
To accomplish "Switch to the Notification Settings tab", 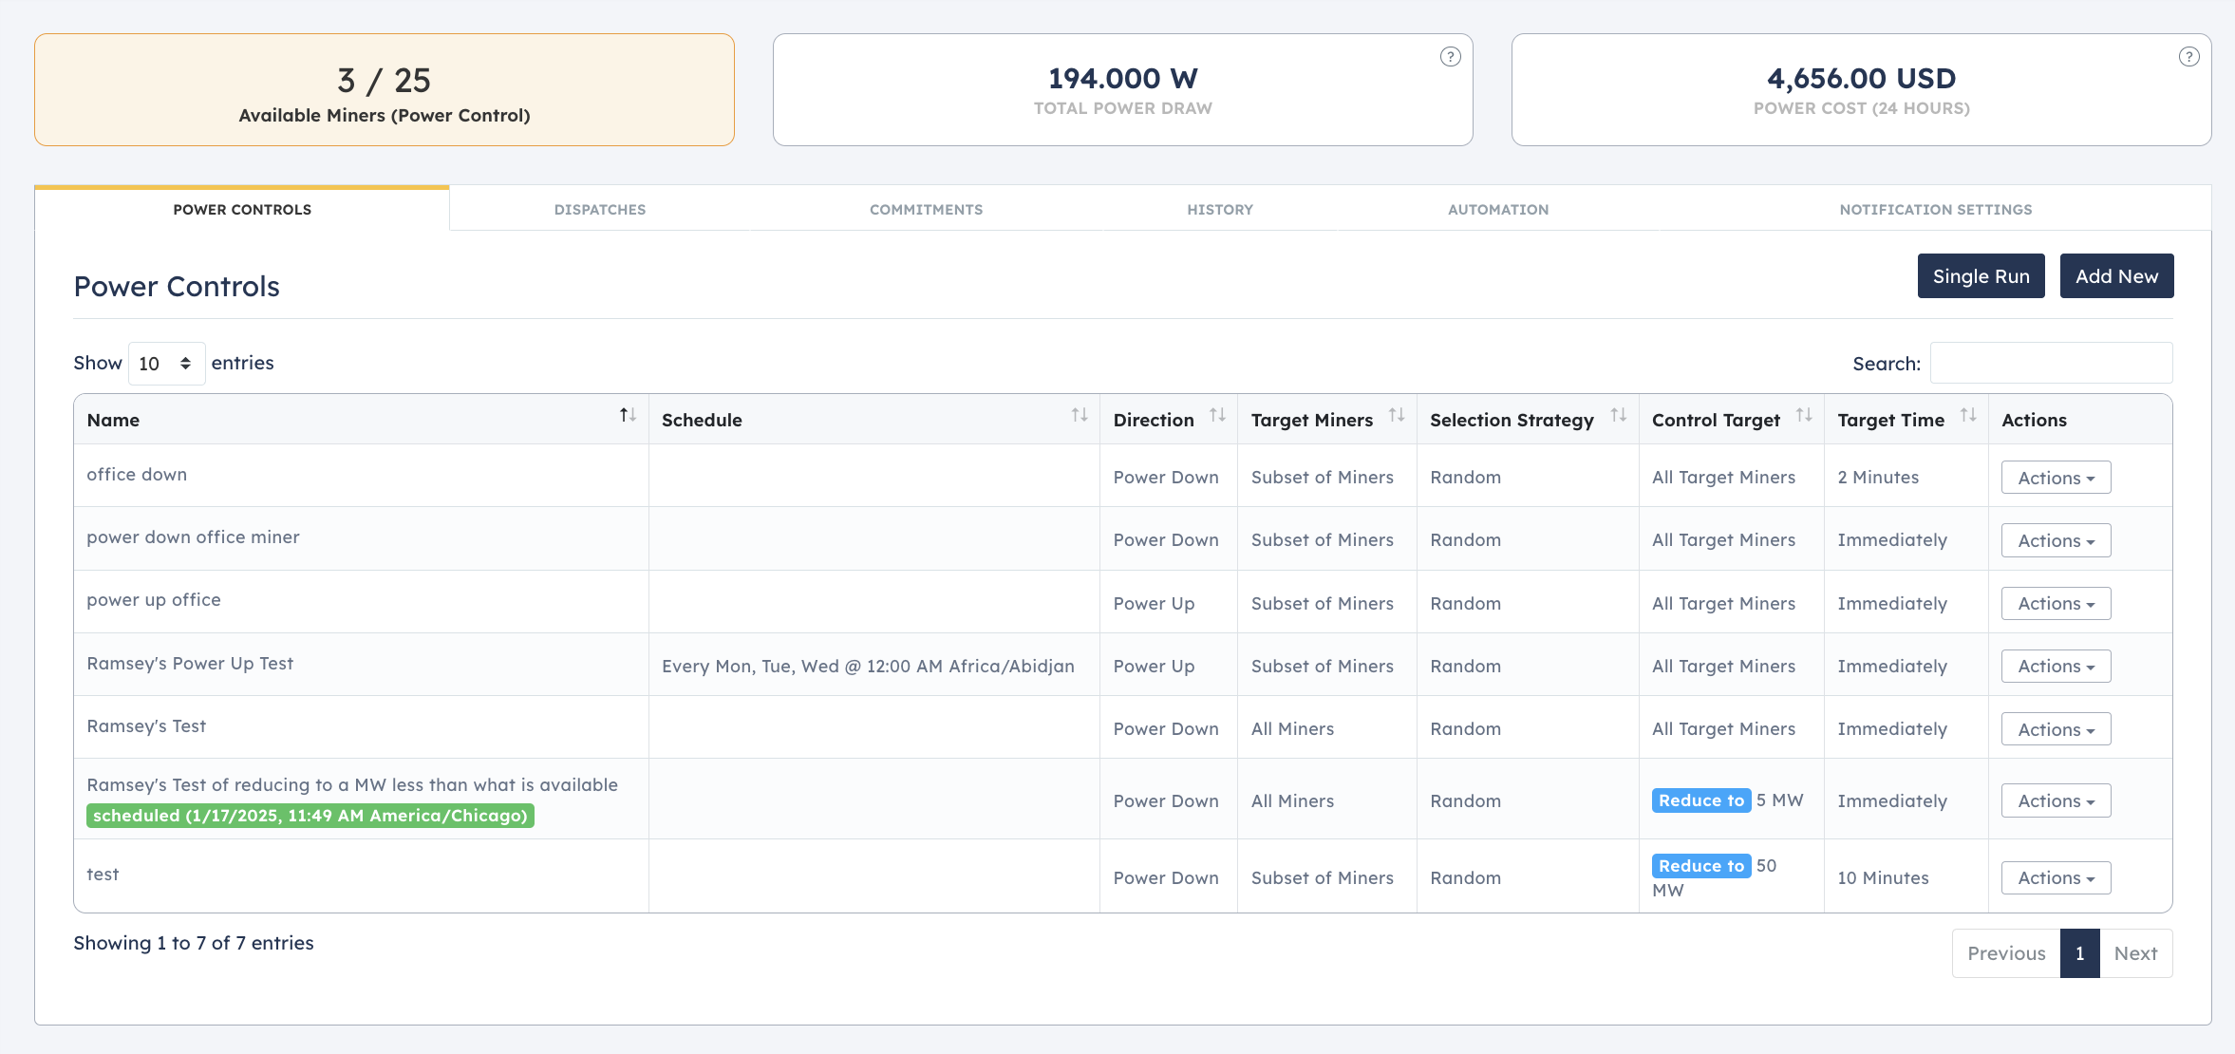I will [1936, 210].
